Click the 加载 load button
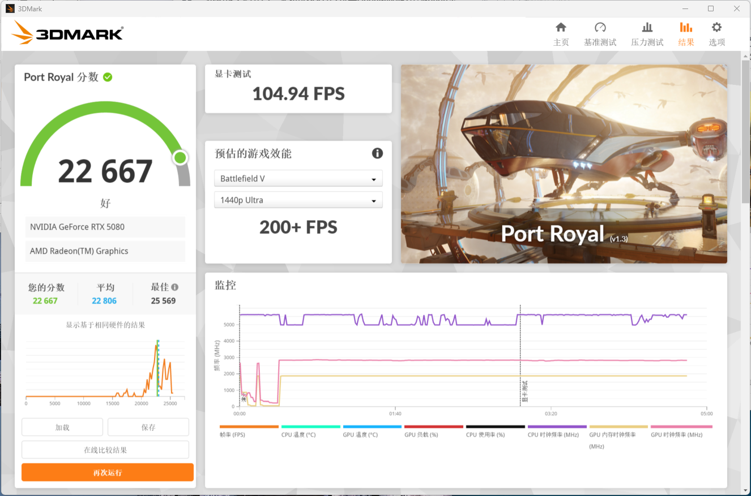751x496 pixels. (62, 427)
